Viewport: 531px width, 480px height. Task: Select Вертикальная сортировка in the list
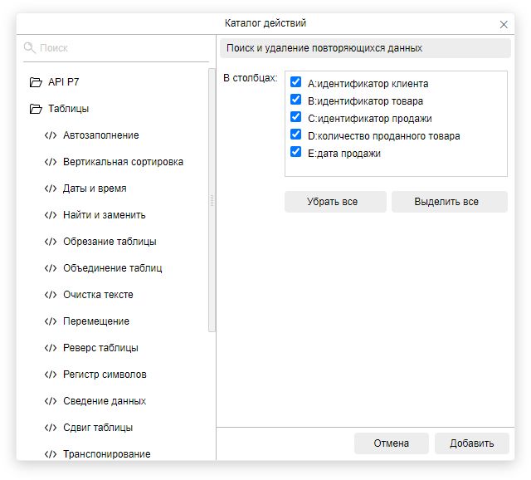click(x=123, y=162)
